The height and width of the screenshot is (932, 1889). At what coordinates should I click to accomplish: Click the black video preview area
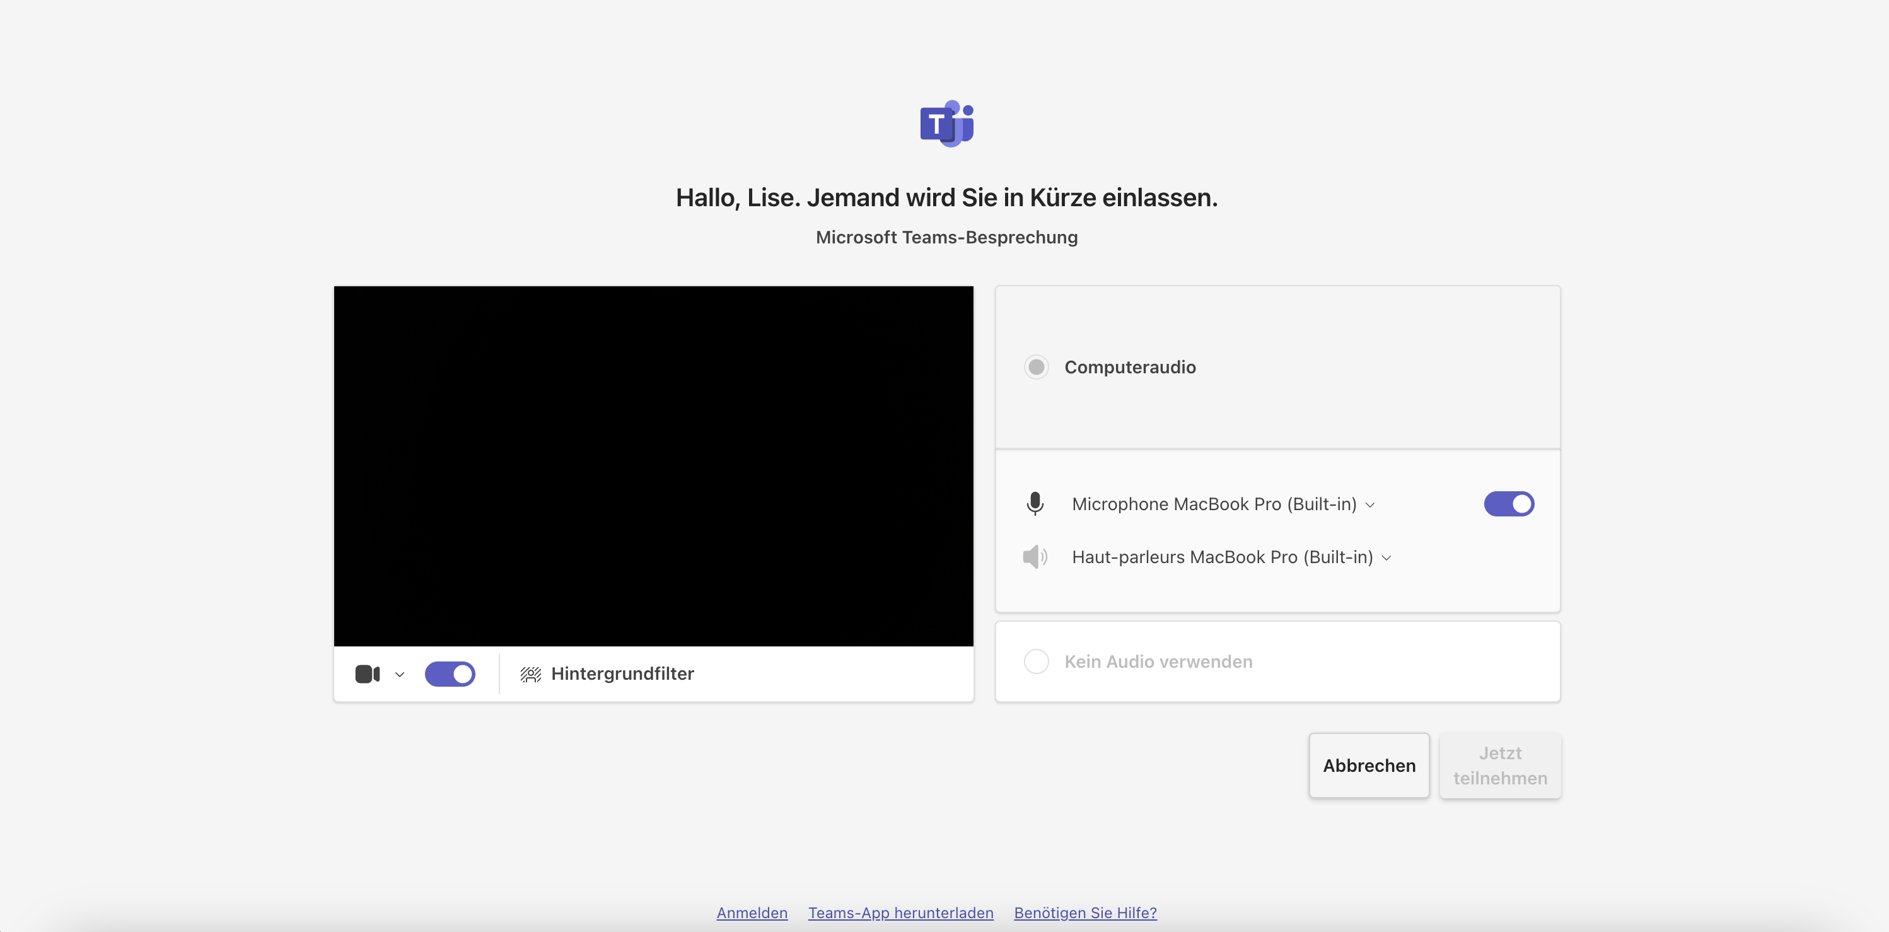[653, 465]
